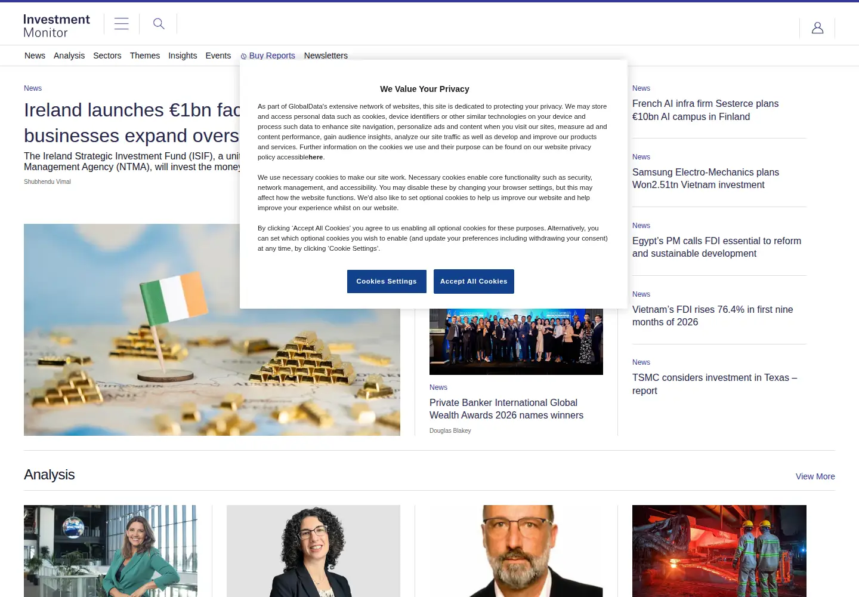Click the We Value Your Privacy heading
Image resolution: width=859 pixels, height=597 pixels.
click(x=425, y=89)
